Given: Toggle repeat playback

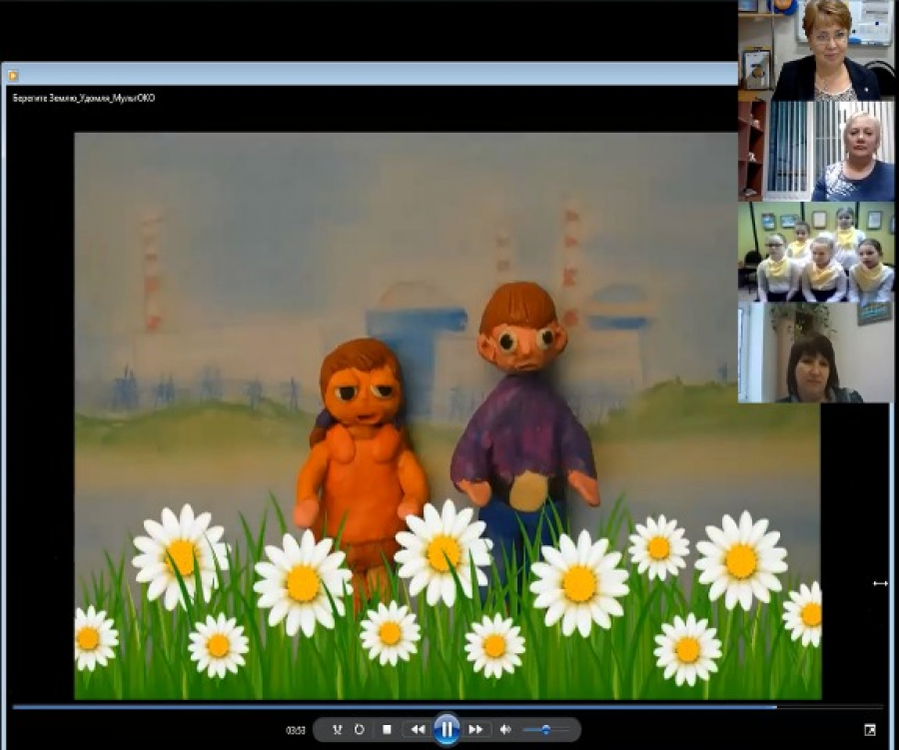Looking at the screenshot, I should pos(360,730).
